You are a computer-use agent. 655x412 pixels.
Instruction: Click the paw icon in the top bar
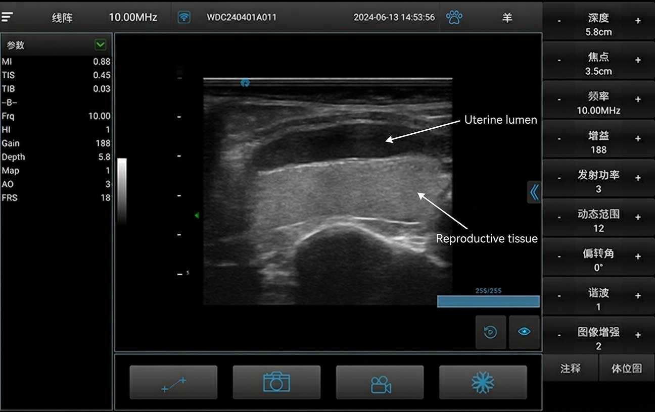pyautogui.click(x=454, y=17)
